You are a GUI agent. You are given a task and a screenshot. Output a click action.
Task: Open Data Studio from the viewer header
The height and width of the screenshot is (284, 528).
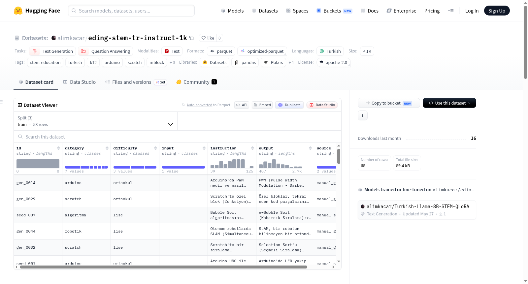coord(322,105)
